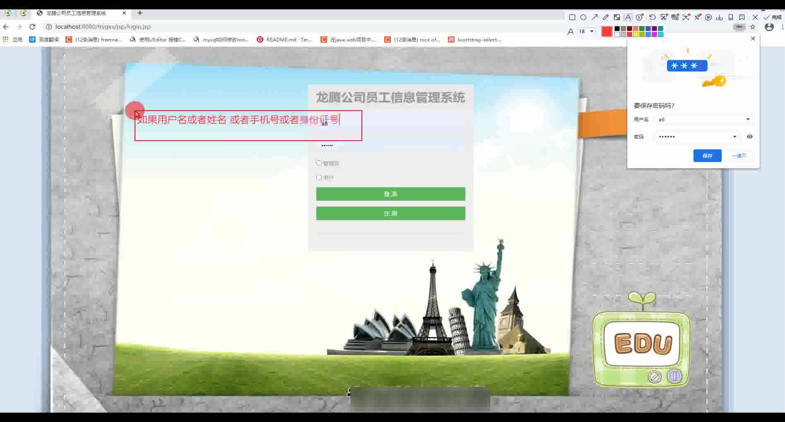Select the pencil drawing tool
This screenshot has width=785, height=422.
tap(606, 17)
